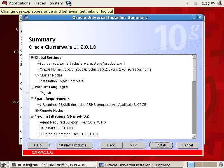Collapse the New Installations tree node
224x168 pixels.
coord(32,116)
